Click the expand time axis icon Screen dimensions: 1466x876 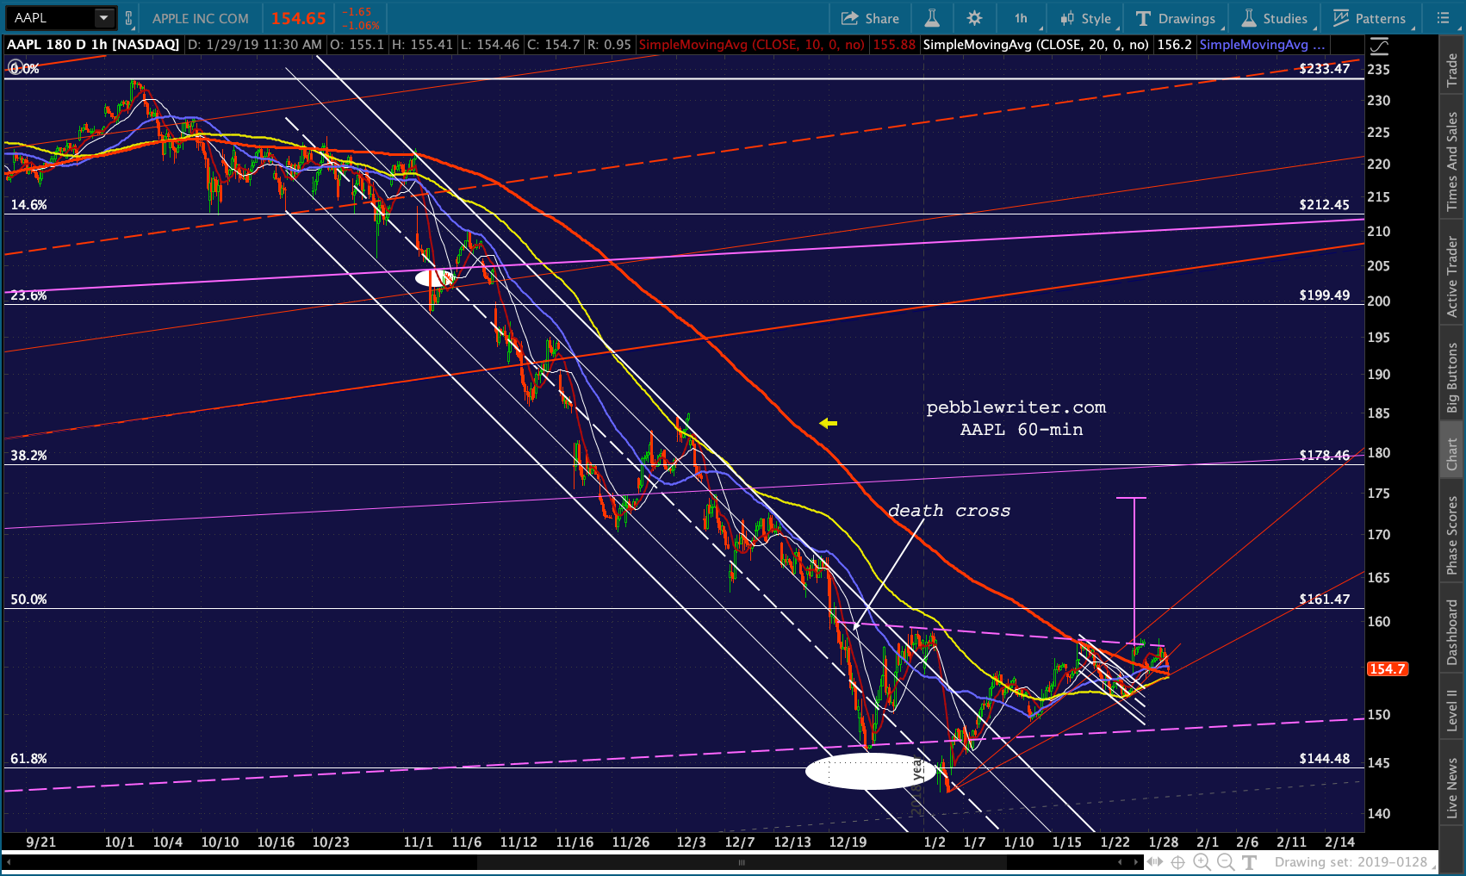pos(1155,862)
